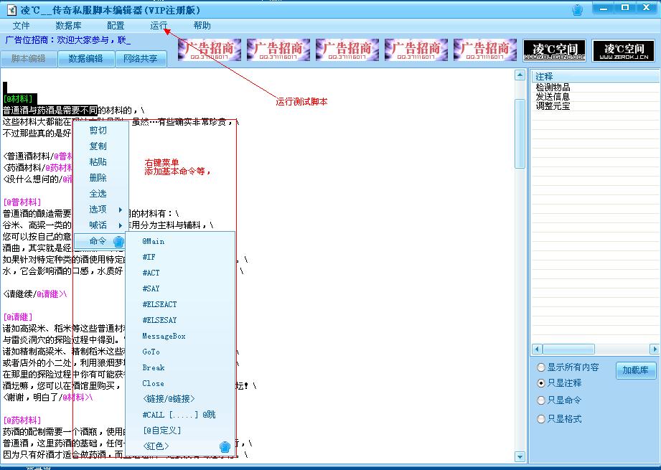Image resolution: width=661 pixels, height=470 pixels.
Task: Open the last 广告招商 ad banner
Action: [485, 50]
